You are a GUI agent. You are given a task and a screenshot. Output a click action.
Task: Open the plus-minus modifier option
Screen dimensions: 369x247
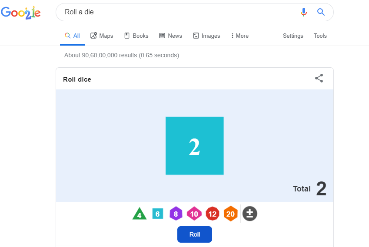point(249,214)
